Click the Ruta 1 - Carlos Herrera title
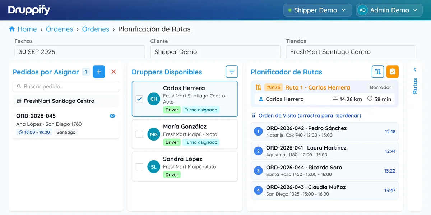The width and height of the screenshot is (431, 215). (318, 87)
